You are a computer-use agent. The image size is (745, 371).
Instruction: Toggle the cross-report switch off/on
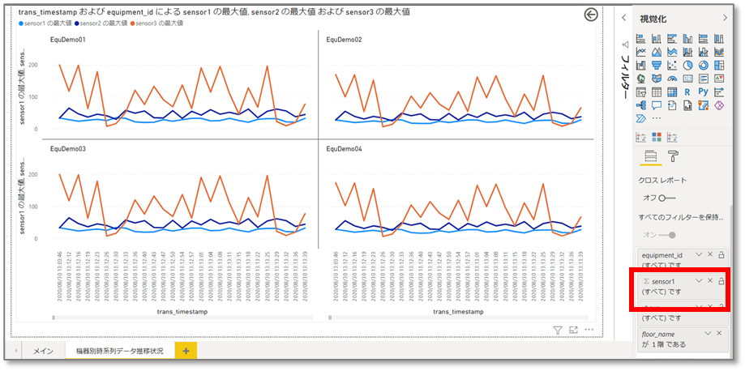point(666,198)
